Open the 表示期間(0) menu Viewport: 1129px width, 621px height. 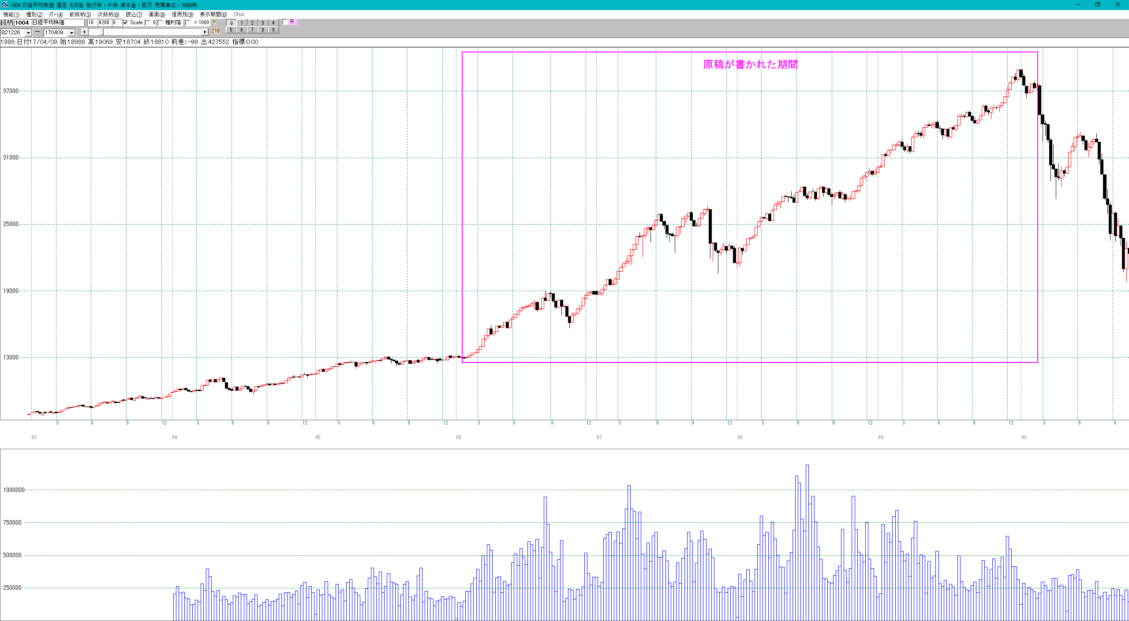213,15
